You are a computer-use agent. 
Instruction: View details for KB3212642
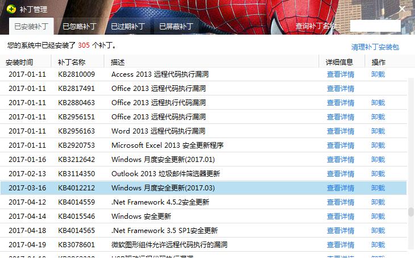click(341, 160)
